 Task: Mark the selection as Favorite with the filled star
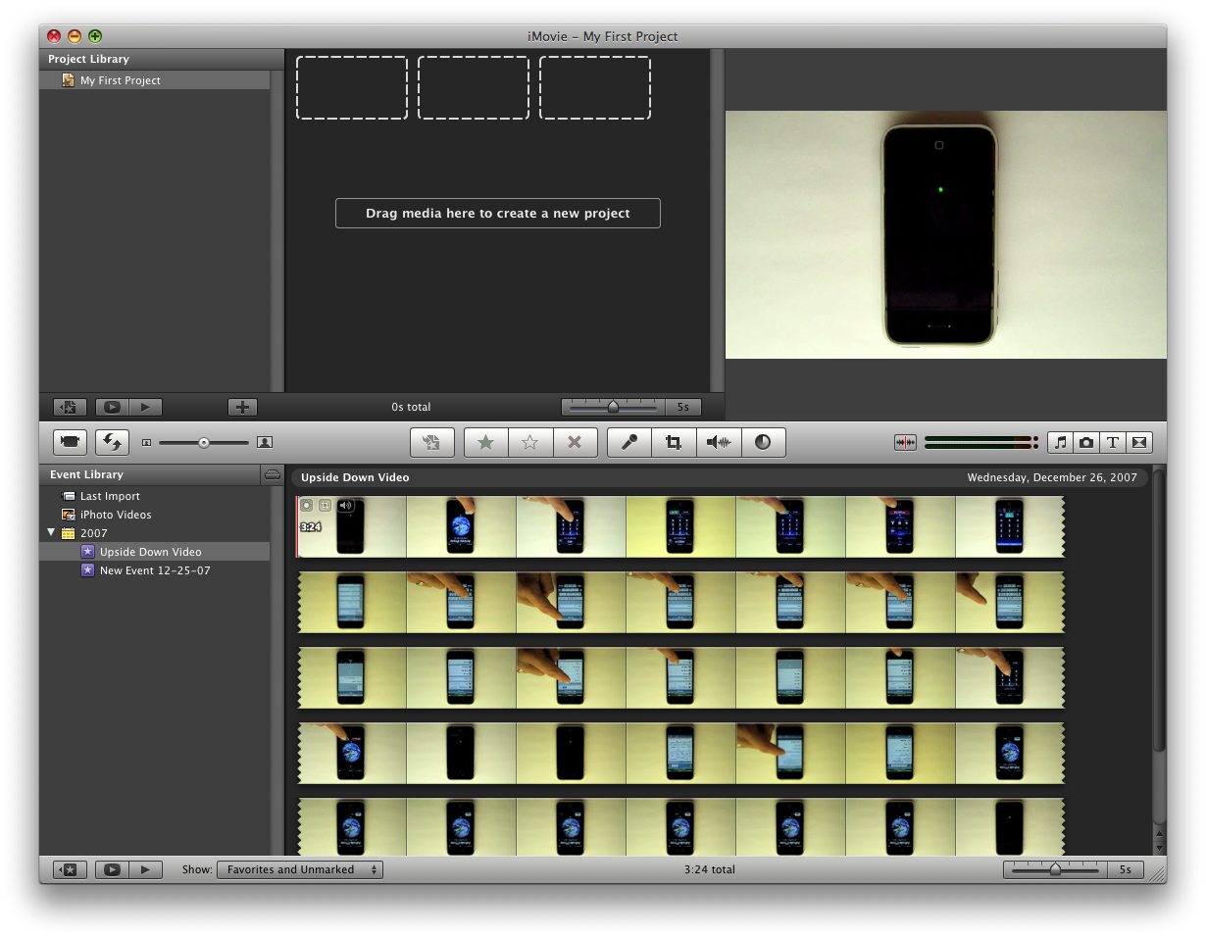tap(485, 442)
